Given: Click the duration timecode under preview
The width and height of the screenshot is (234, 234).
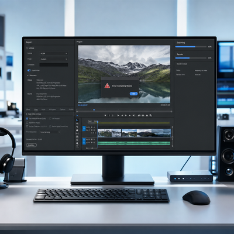Looking at the screenshot, I should (165, 105).
